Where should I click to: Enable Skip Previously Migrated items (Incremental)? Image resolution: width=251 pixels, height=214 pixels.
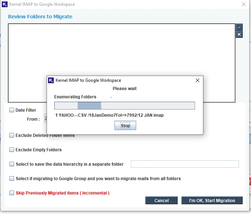(x=12, y=193)
